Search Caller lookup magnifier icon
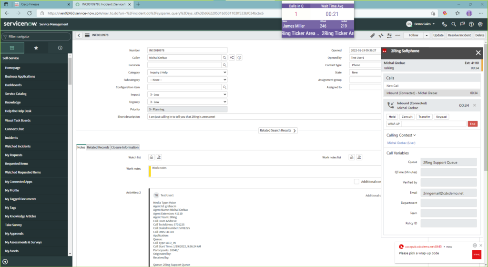 coord(224,58)
